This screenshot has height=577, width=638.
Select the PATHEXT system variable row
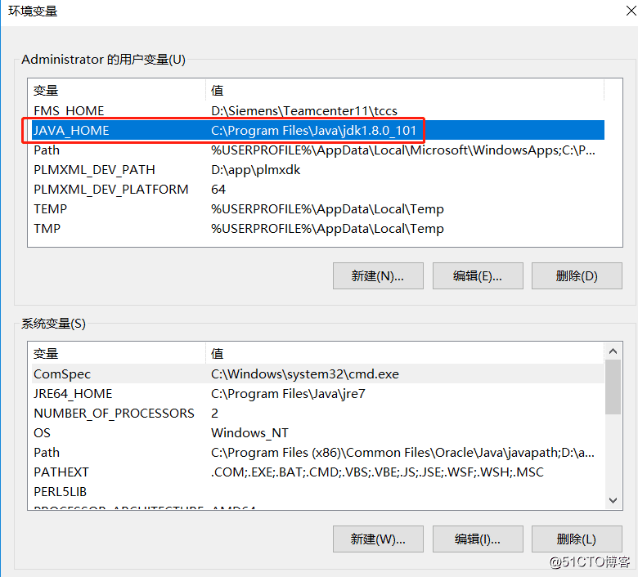tap(318, 472)
